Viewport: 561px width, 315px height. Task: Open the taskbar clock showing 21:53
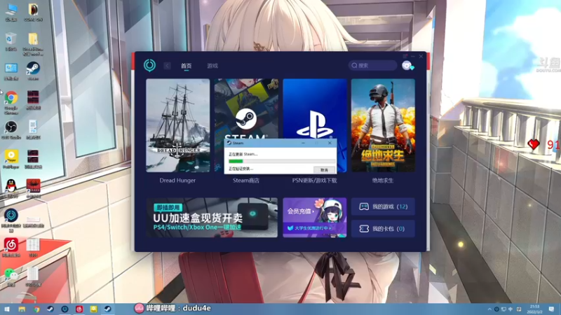pyautogui.click(x=534, y=309)
